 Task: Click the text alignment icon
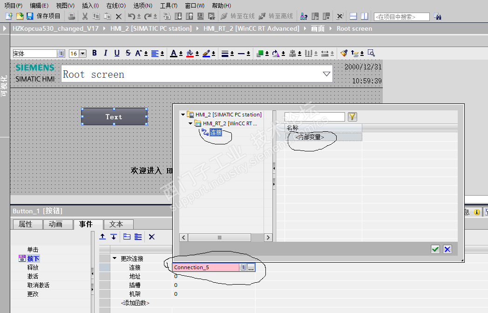coord(155,54)
